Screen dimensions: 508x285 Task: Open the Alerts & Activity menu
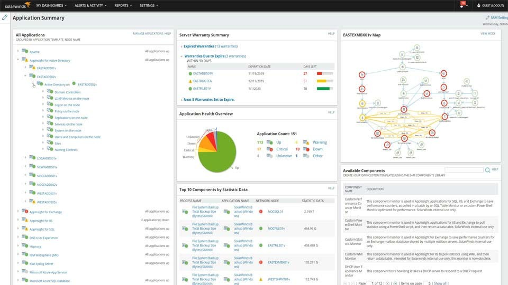click(90, 5)
